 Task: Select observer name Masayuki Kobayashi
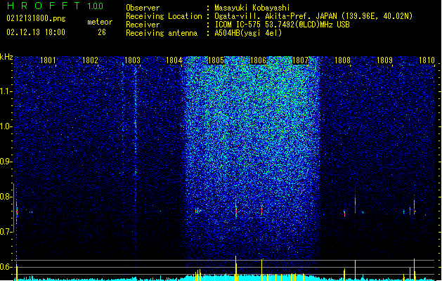coord(252,8)
